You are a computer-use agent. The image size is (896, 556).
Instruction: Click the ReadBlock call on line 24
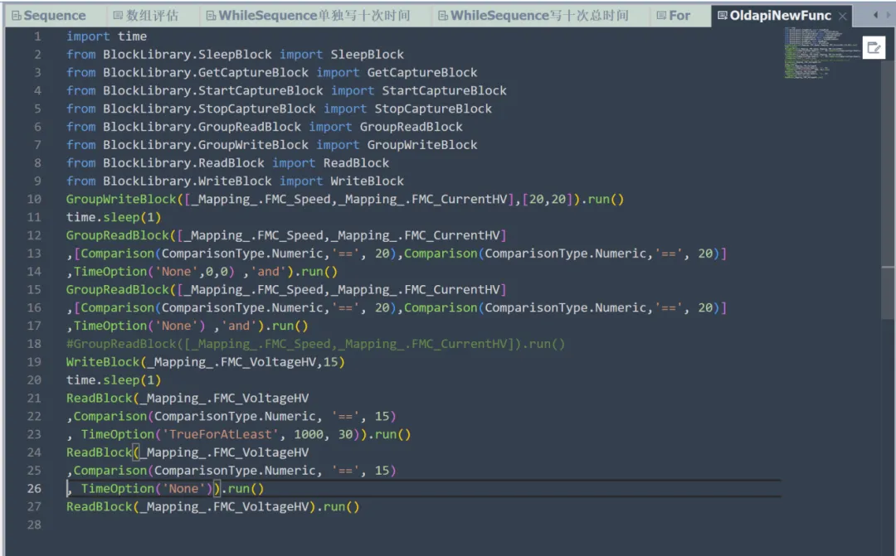(187, 452)
